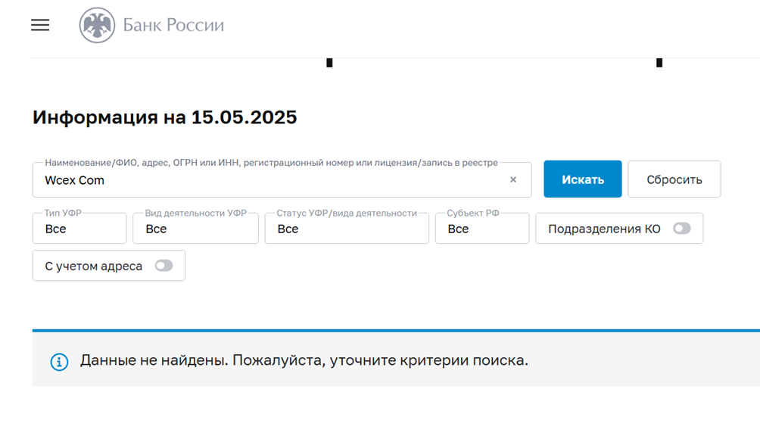Select the value "Все" in Тип УФР
Screen dimensions: 760x430
(x=56, y=229)
